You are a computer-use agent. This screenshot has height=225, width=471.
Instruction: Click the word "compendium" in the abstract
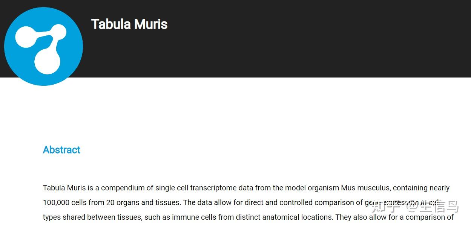[x=123, y=188]
